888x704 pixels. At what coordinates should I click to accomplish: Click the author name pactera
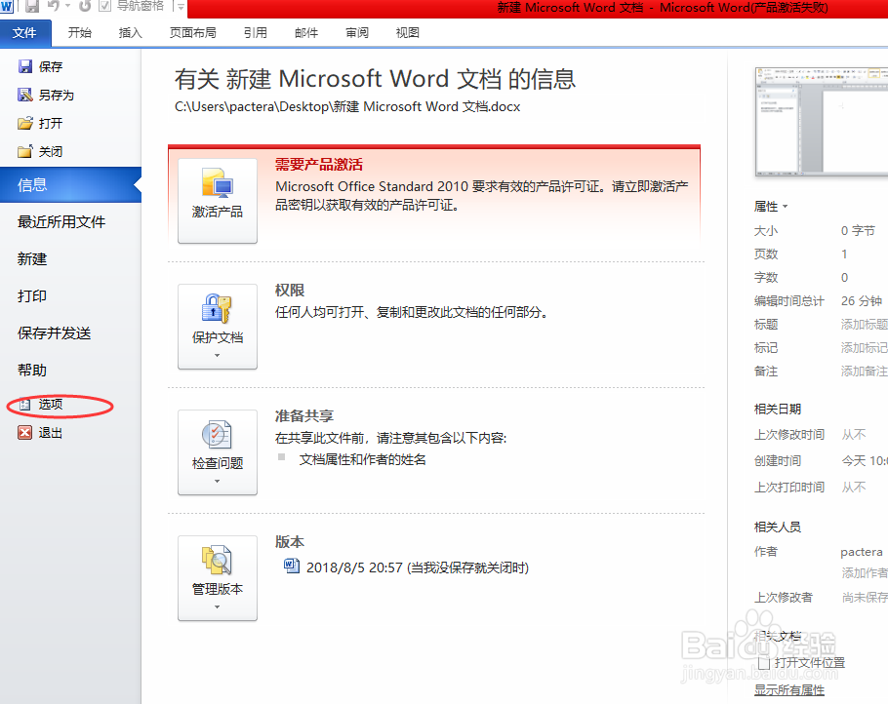[x=862, y=552]
